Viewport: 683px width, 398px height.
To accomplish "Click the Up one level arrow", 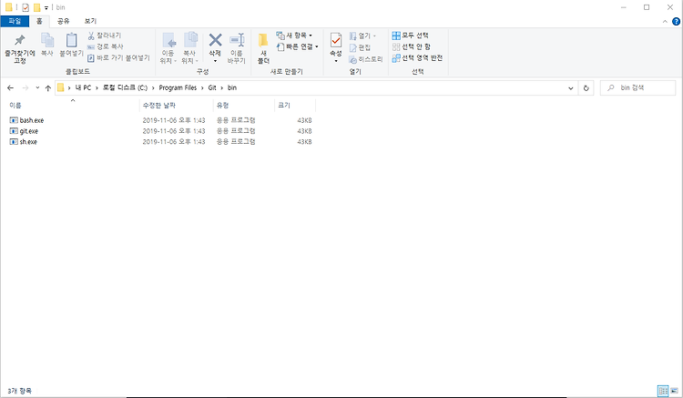I will click(48, 88).
